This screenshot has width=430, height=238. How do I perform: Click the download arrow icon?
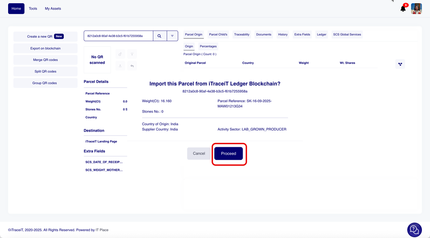(132, 54)
